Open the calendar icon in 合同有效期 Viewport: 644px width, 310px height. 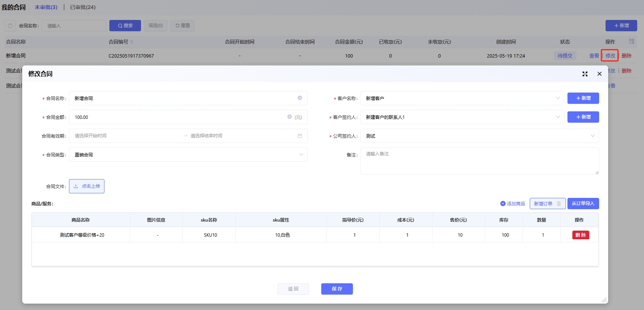(x=300, y=136)
